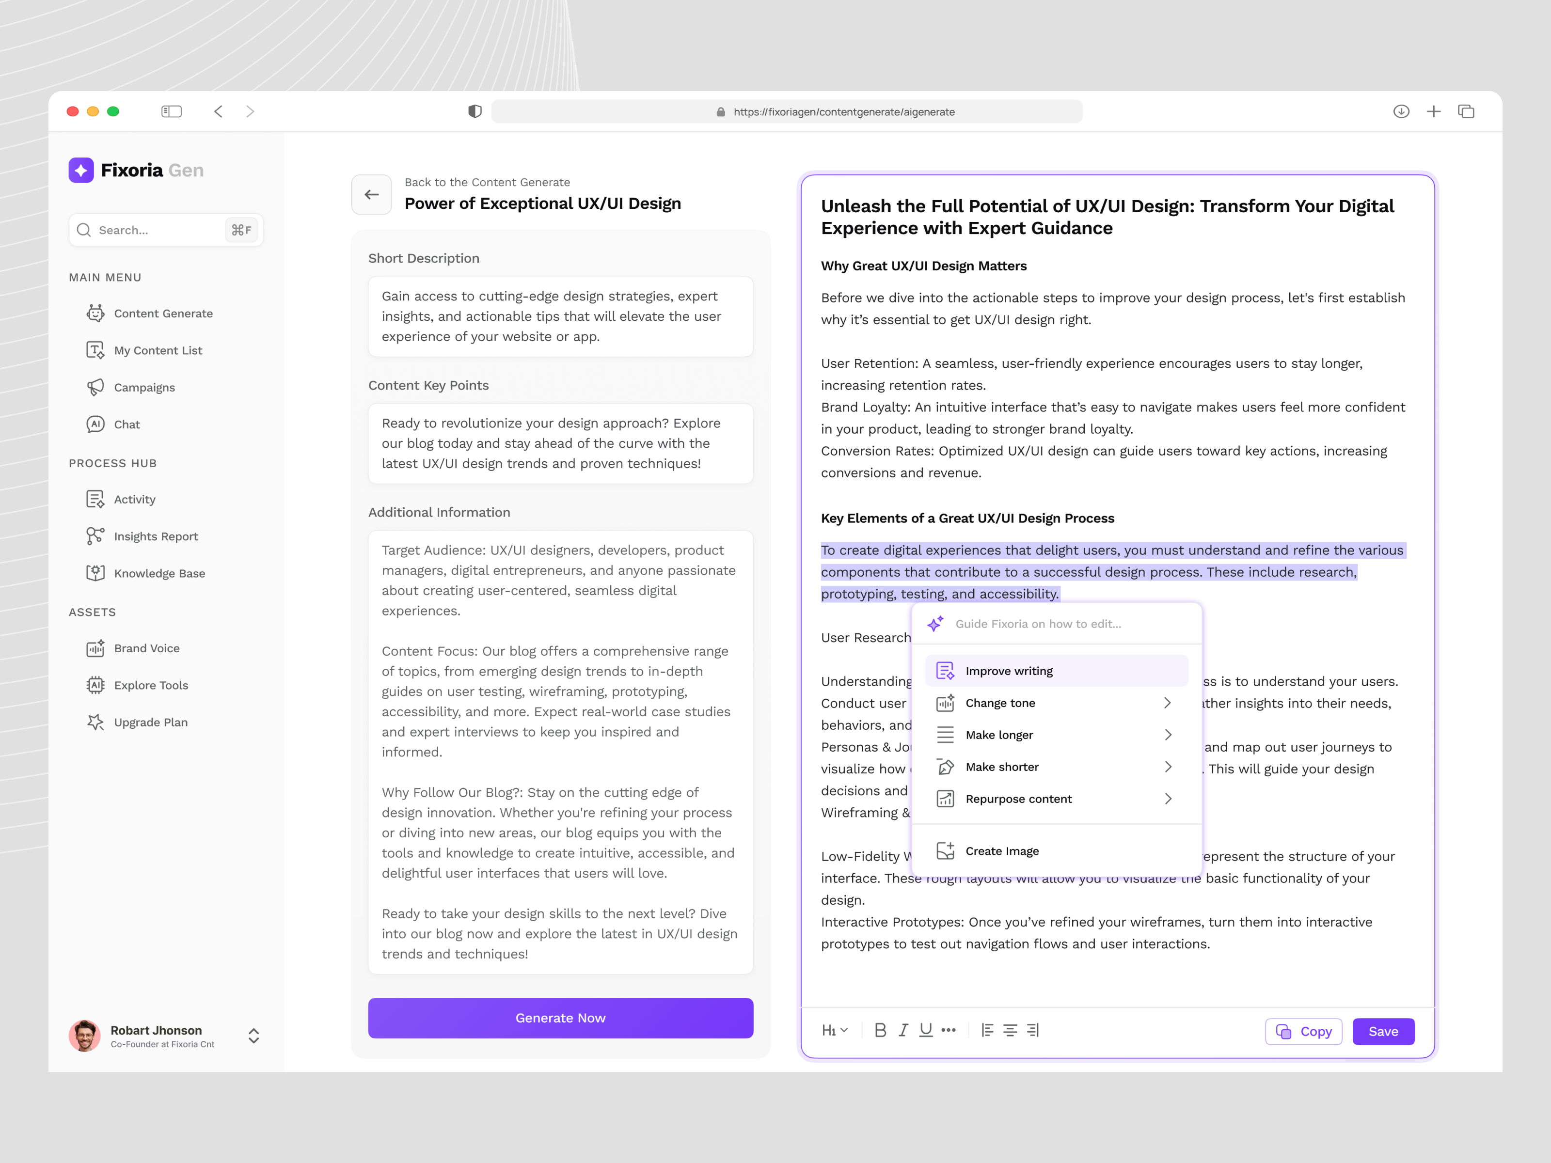Copy the generated content

pos(1303,1031)
